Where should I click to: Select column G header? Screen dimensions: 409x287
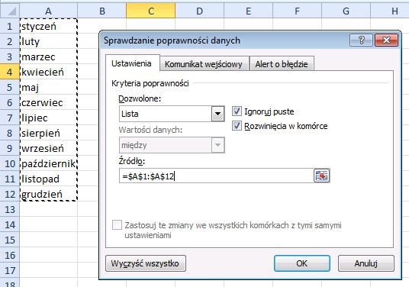click(346, 11)
